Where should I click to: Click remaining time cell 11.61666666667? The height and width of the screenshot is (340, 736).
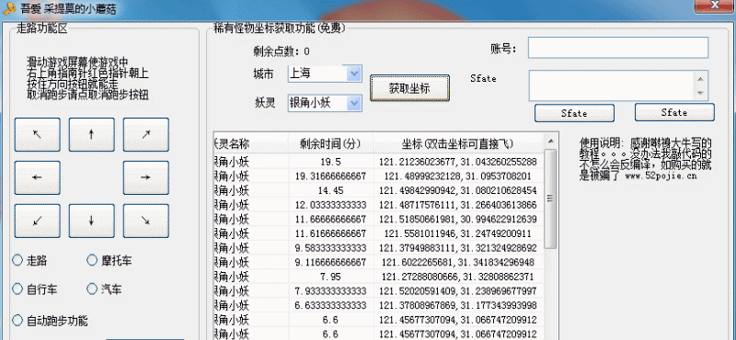331,233
